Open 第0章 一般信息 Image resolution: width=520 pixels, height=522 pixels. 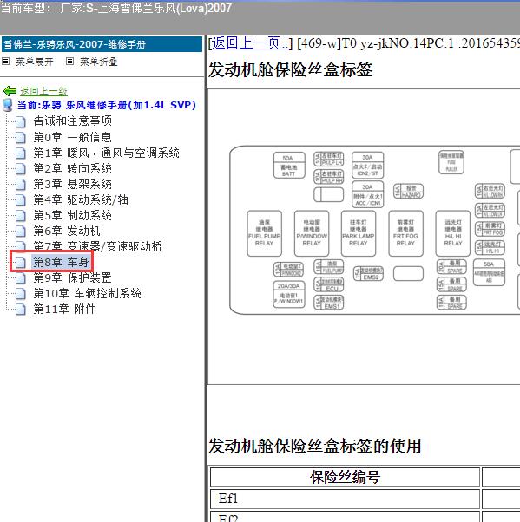(72, 137)
